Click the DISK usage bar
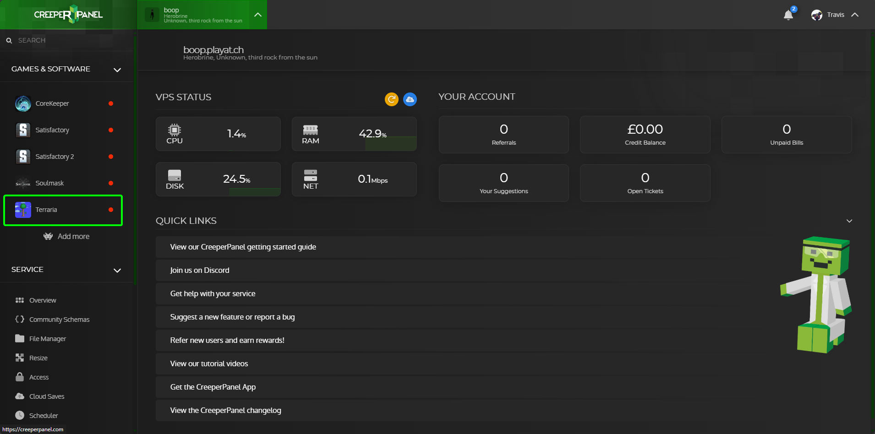The width and height of the screenshot is (875, 434). [255, 192]
